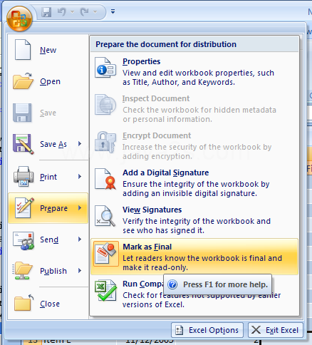
Task: Select the Mark as Final heading
Action: point(147,247)
